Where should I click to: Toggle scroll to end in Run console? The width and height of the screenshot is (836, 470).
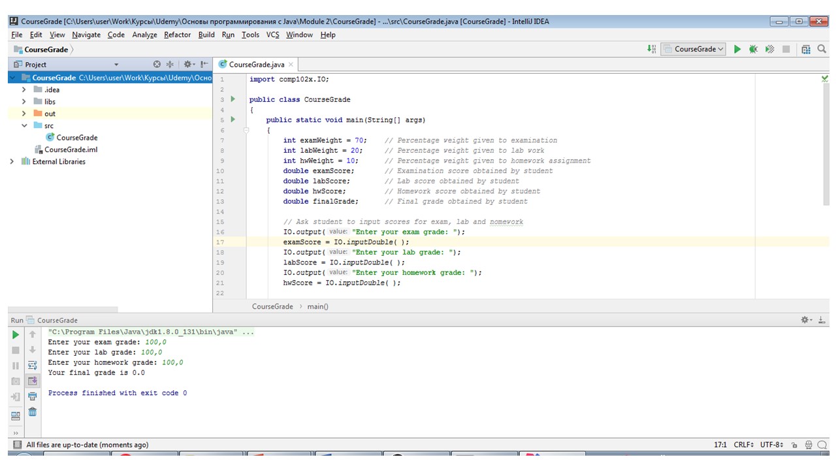coord(32,381)
